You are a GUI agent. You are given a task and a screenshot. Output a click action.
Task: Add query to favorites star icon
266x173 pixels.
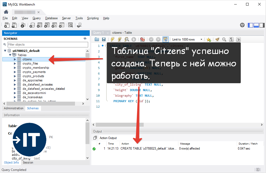[209, 39]
